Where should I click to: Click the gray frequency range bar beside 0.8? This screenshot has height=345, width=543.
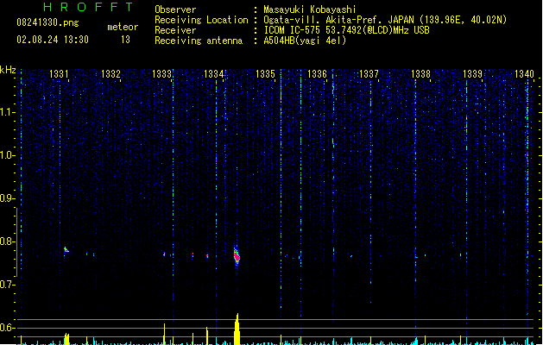(x=16, y=241)
